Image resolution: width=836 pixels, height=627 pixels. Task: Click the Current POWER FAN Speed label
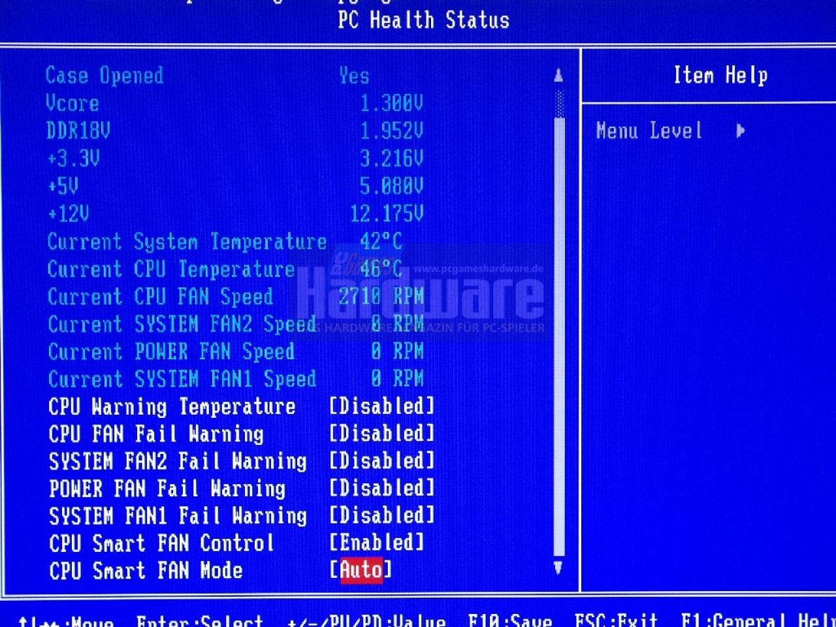171,352
